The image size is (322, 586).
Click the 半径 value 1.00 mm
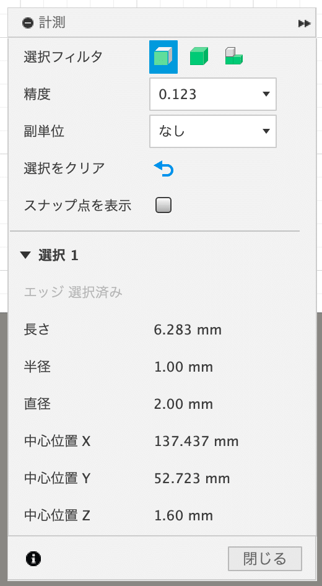pos(183,367)
